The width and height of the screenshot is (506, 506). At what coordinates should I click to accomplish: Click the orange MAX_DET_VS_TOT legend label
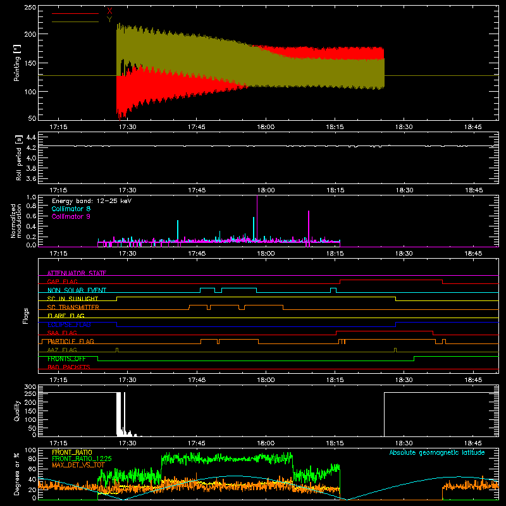[78, 465]
